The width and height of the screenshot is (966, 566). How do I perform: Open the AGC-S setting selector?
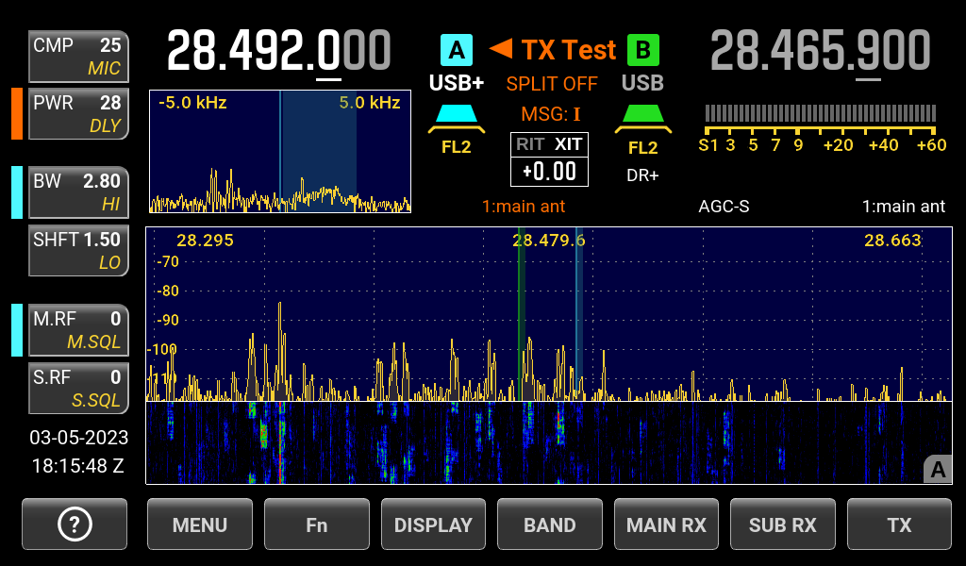pos(724,207)
